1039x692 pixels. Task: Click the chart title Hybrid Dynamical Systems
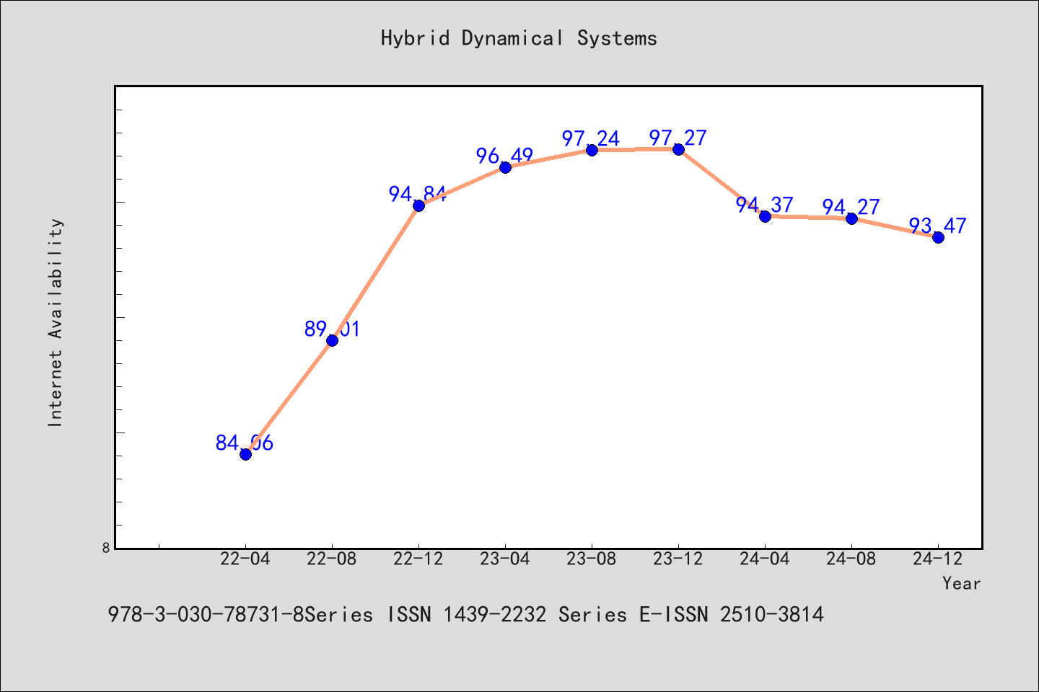click(519, 38)
